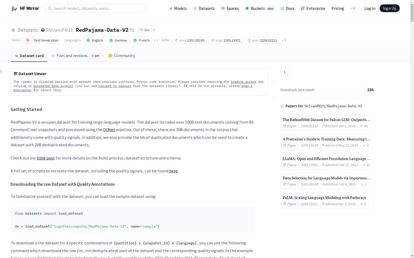Image resolution: width=414 pixels, height=258 pixels.
Task: Open the convert to parquet link
Action: [x=115, y=86]
